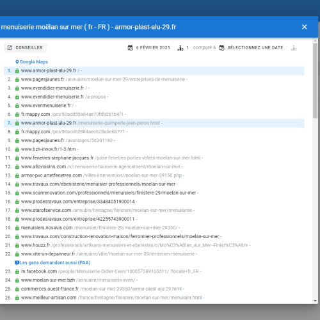Click the greyed podium icon at right
This screenshot has width=320, height=320.
pyautogui.click(x=294, y=48)
